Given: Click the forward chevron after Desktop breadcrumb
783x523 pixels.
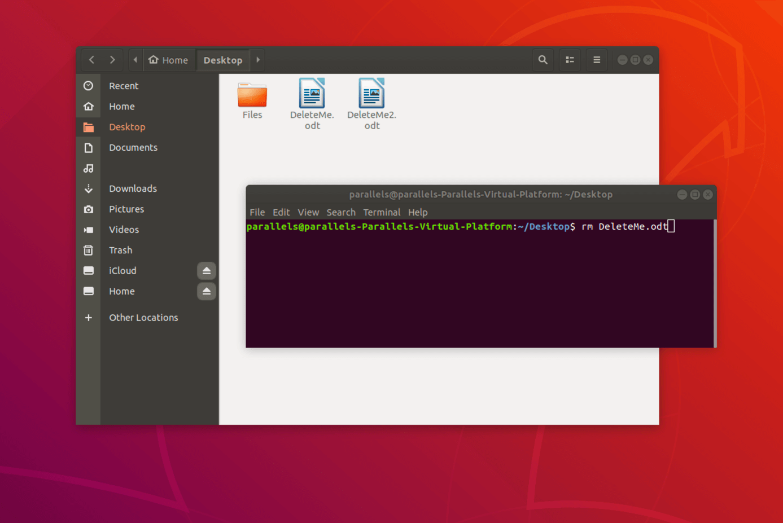Looking at the screenshot, I should (x=258, y=60).
